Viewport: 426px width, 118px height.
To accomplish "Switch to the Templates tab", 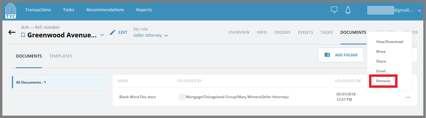I will [61, 56].
